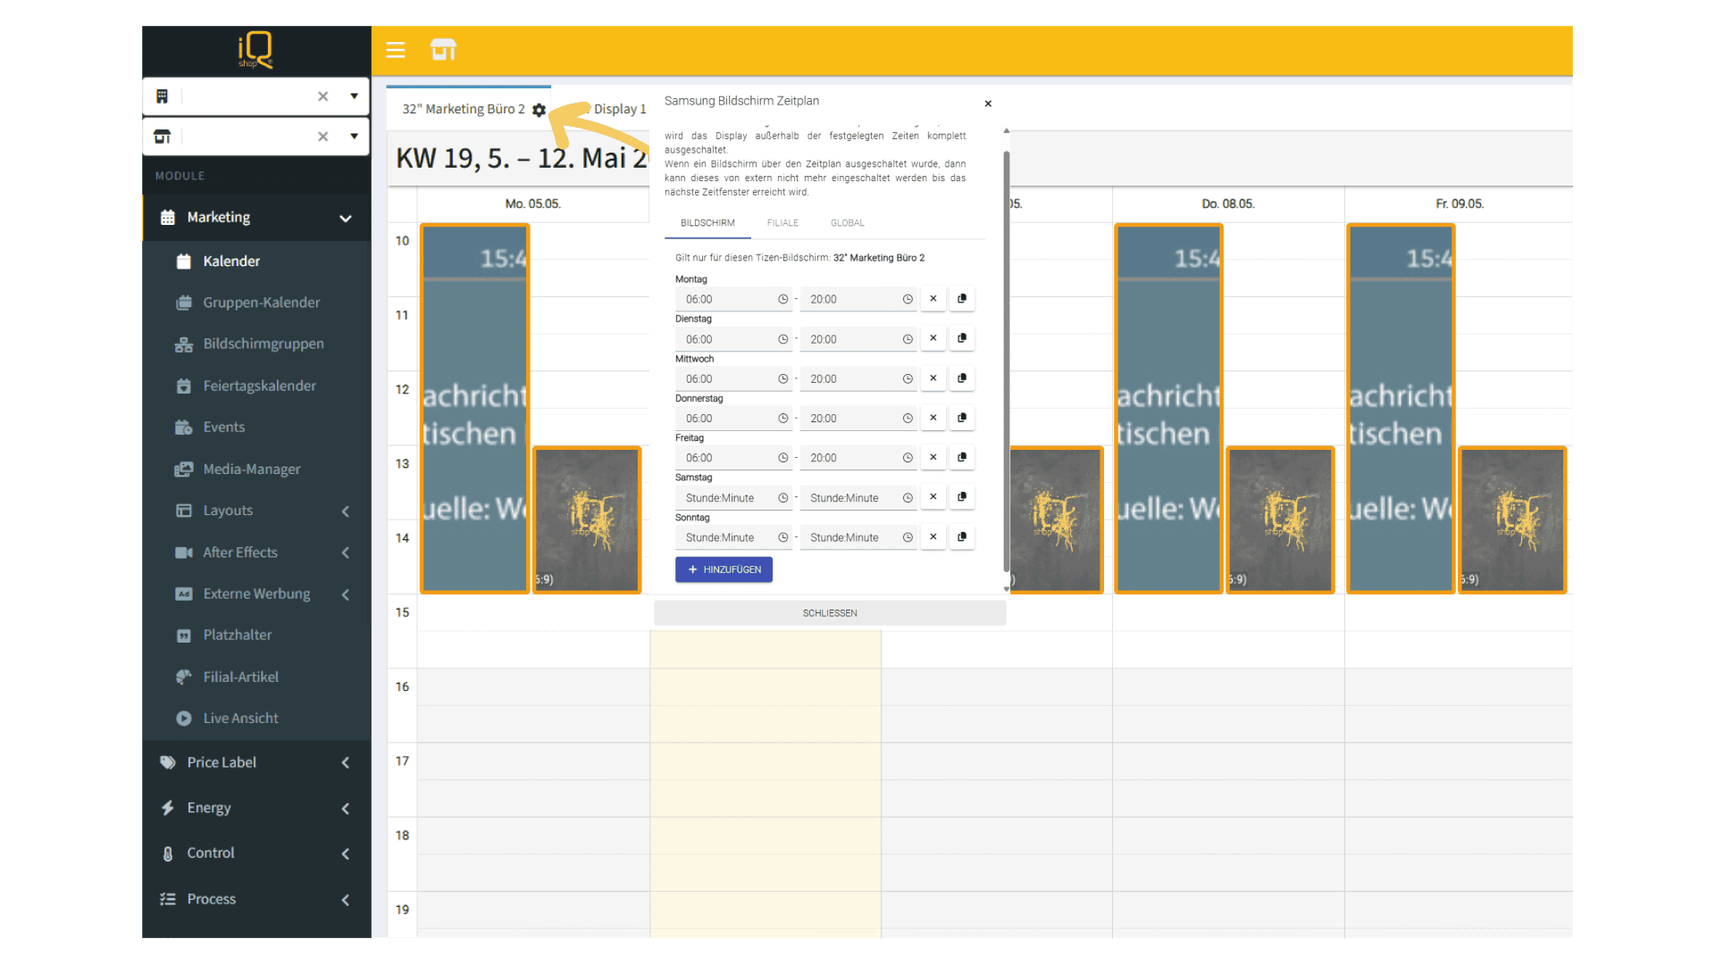Close the dialog with SCHLIESSEN
The height and width of the screenshot is (964, 1715).
tap(829, 612)
